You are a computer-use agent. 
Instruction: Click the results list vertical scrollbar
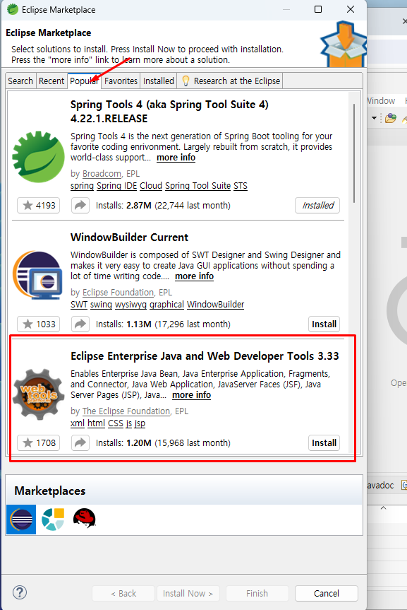pyautogui.click(x=354, y=153)
